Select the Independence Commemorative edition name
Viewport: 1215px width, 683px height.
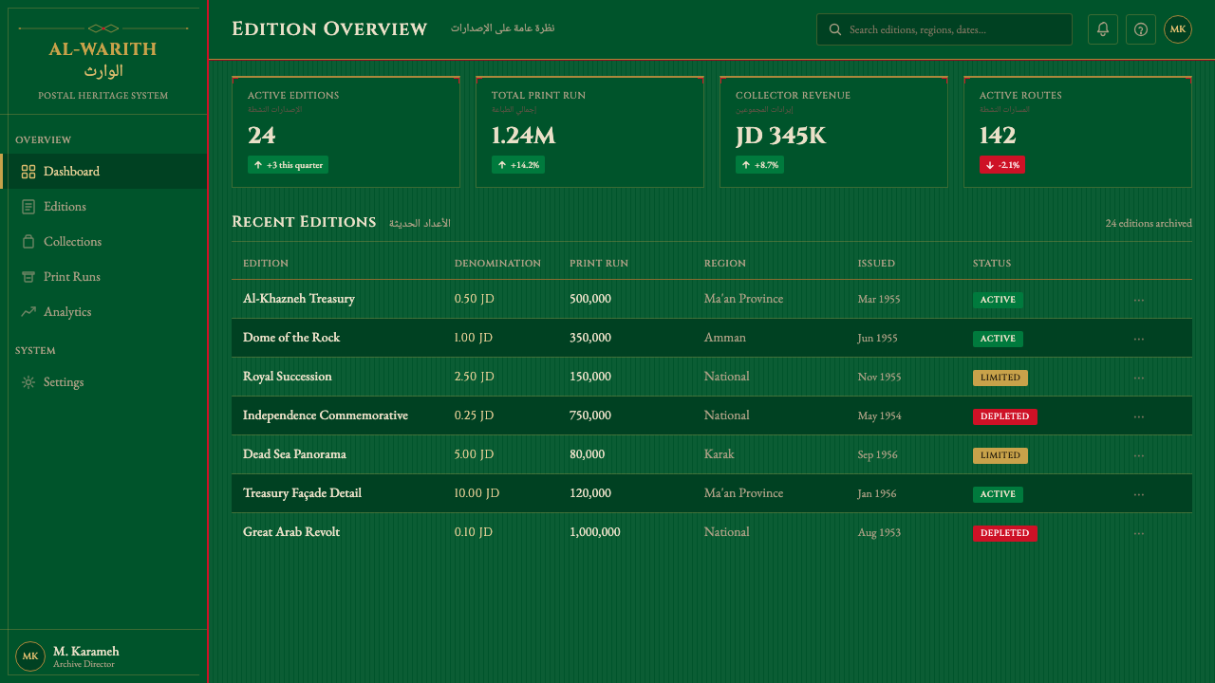tap(326, 415)
